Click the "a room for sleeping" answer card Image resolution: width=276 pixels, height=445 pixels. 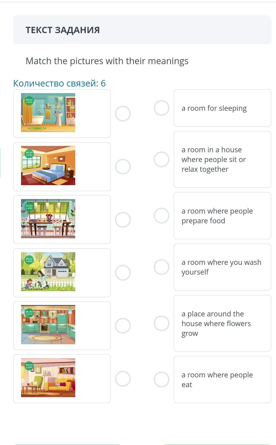(222, 108)
